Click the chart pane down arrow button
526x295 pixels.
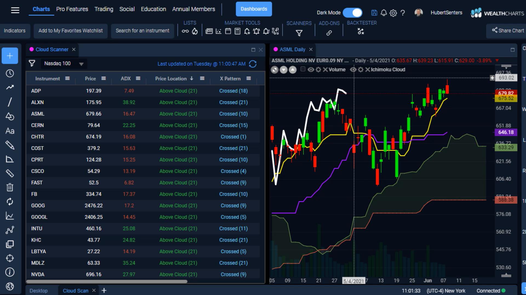tap(284, 70)
